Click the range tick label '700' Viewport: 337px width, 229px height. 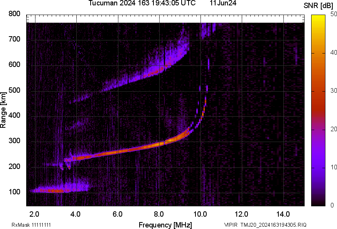click(14, 39)
